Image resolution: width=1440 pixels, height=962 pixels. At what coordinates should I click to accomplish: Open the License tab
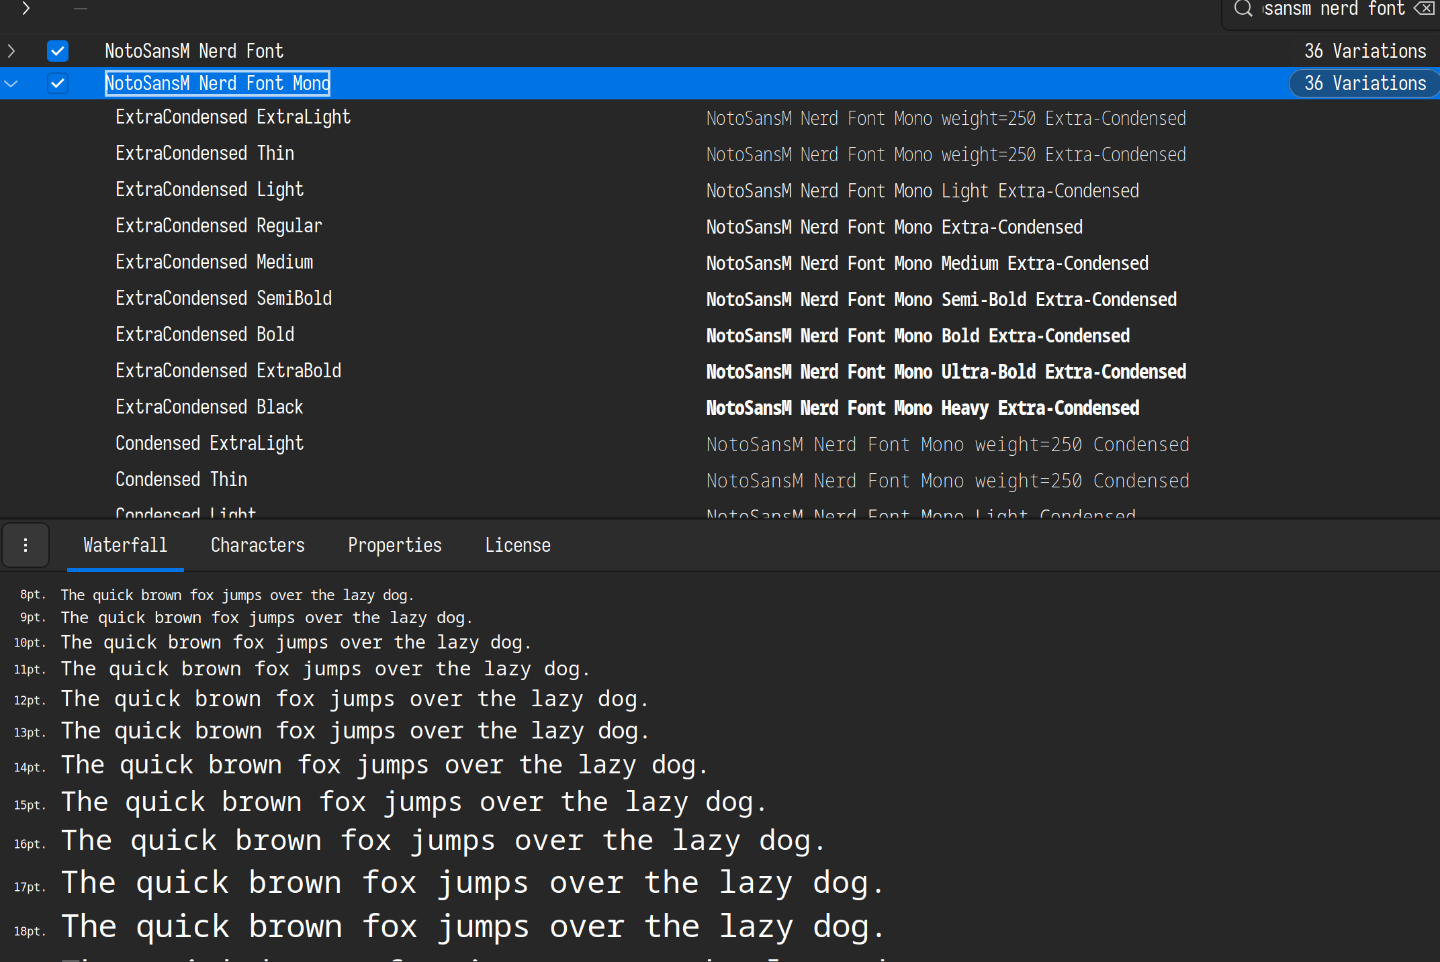click(x=517, y=545)
